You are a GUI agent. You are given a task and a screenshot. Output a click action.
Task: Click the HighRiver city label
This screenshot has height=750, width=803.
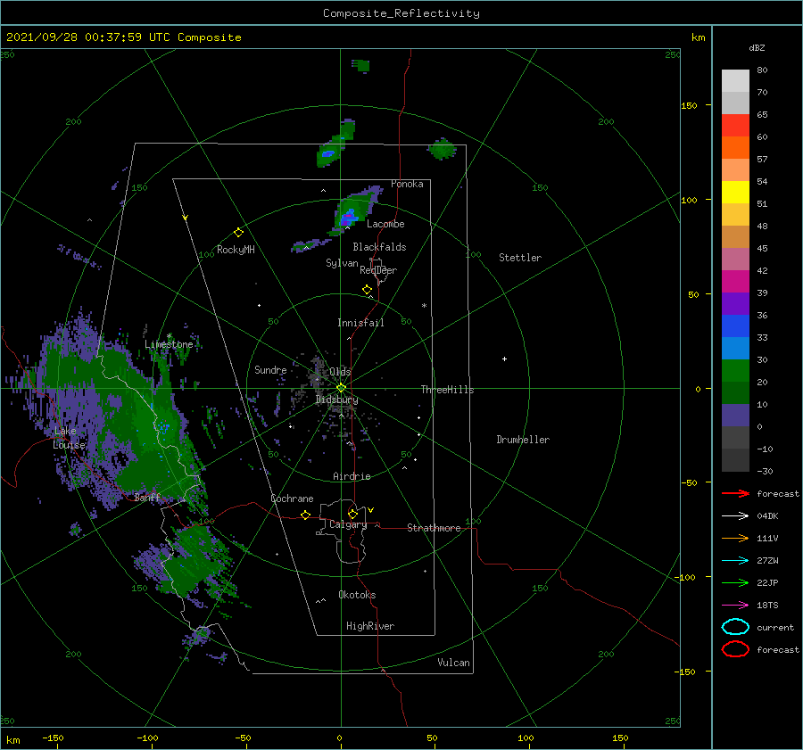click(370, 626)
